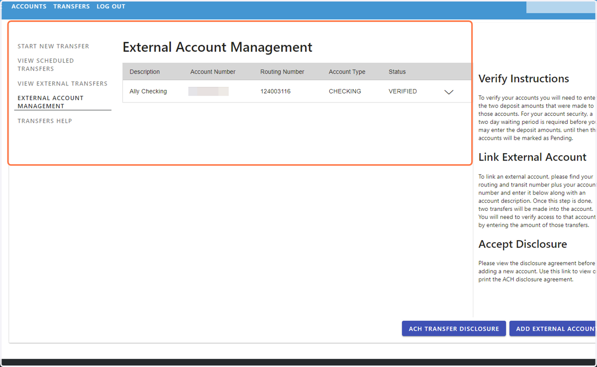The height and width of the screenshot is (367, 597).
Task: Click the Description column header
Action: 145,72
